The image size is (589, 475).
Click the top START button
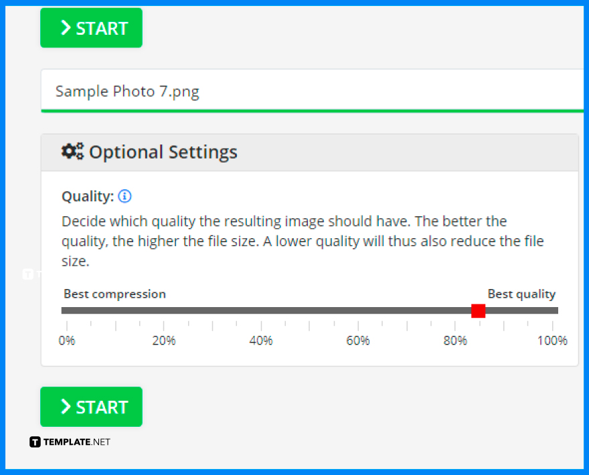91,27
